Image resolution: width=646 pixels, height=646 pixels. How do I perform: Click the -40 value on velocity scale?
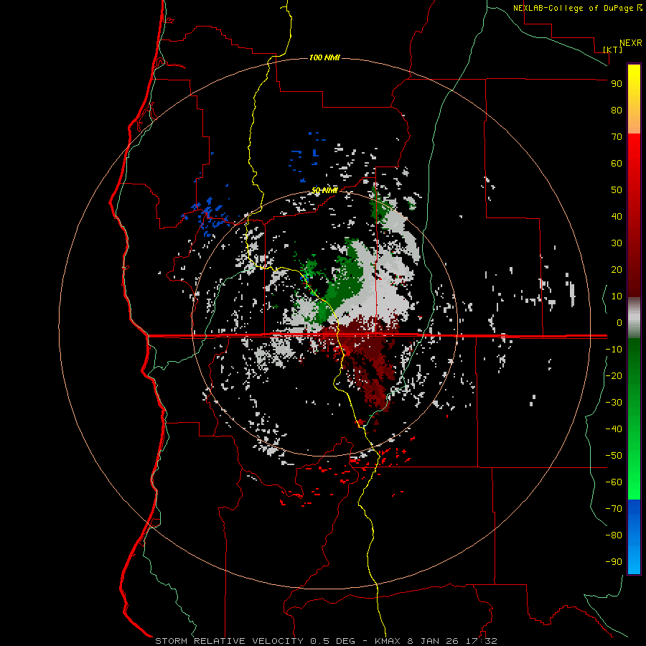614,429
